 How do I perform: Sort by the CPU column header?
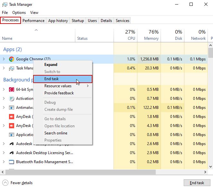[125, 35]
